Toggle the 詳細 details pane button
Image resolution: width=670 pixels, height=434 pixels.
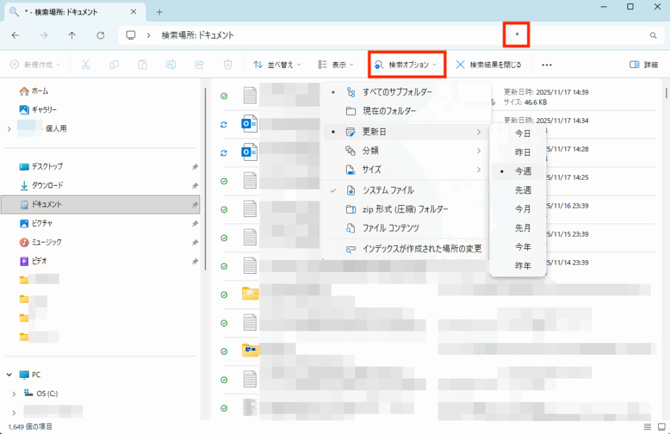(x=644, y=65)
